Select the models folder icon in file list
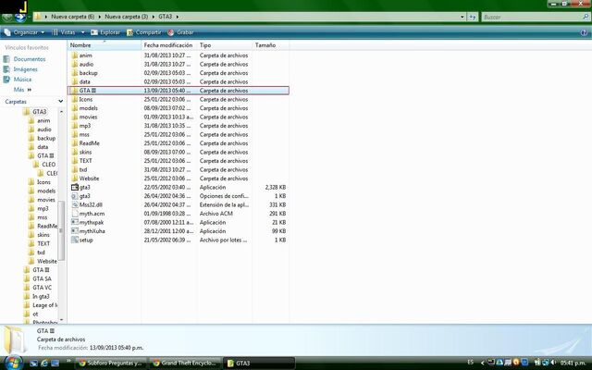The height and width of the screenshot is (370, 592). click(x=74, y=108)
